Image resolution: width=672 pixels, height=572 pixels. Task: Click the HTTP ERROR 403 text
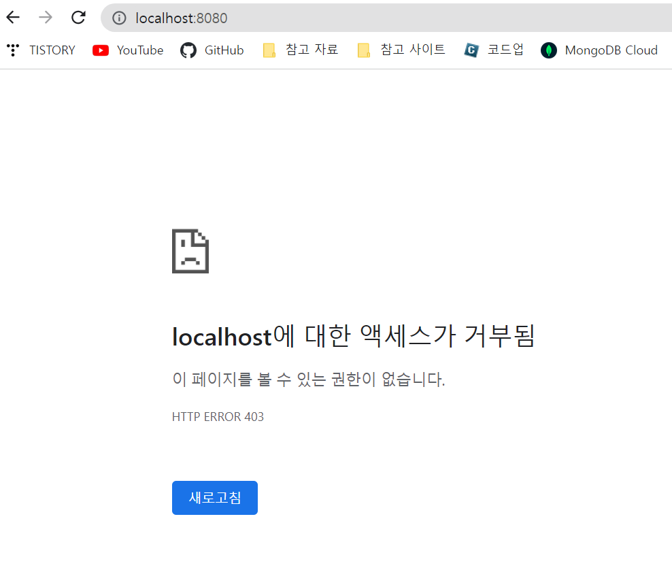coord(218,417)
